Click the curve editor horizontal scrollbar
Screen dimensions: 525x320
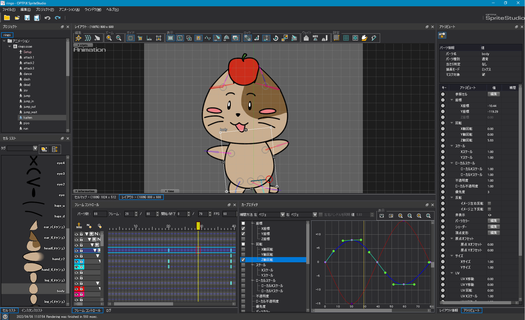353,310
